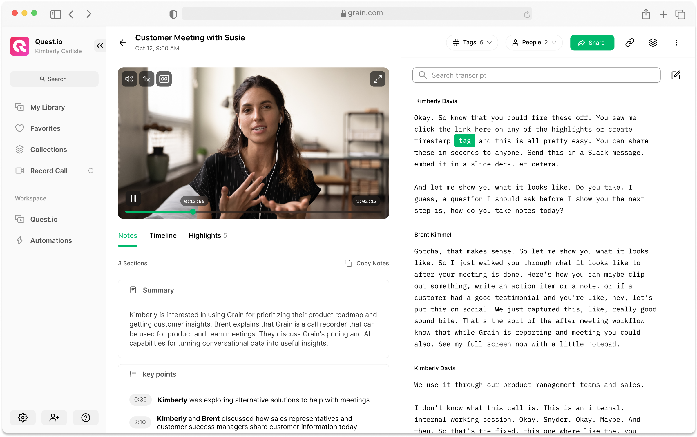This screenshot has height=437, width=697.
Task: Switch to the Highlights tab
Action: tap(208, 235)
